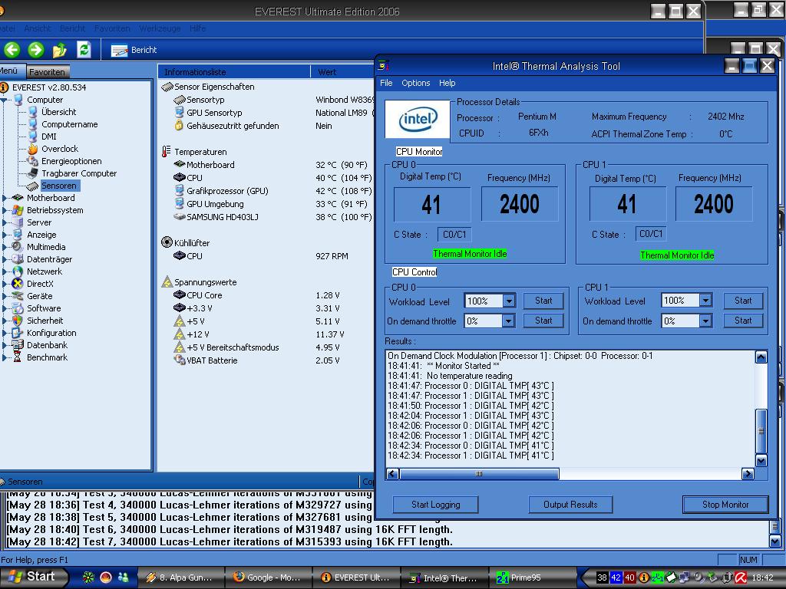Expand the Betriebssystem tree node
This screenshot has height=589, width=786.
pyautogui.click(x=5, y=210)
